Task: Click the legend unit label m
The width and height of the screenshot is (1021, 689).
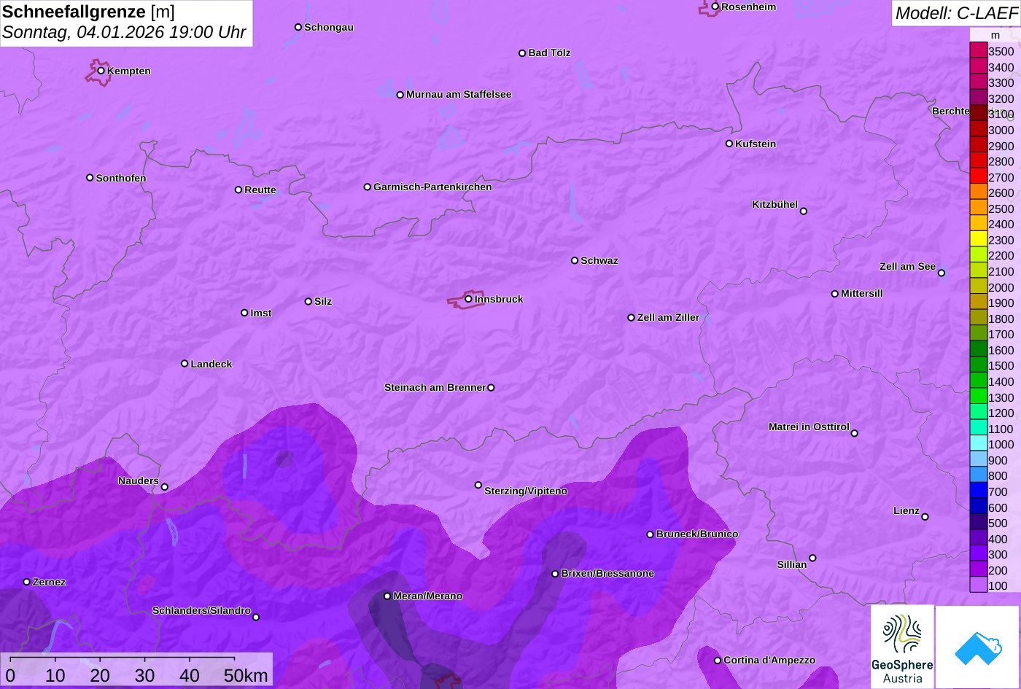Action: pos(995,35)
